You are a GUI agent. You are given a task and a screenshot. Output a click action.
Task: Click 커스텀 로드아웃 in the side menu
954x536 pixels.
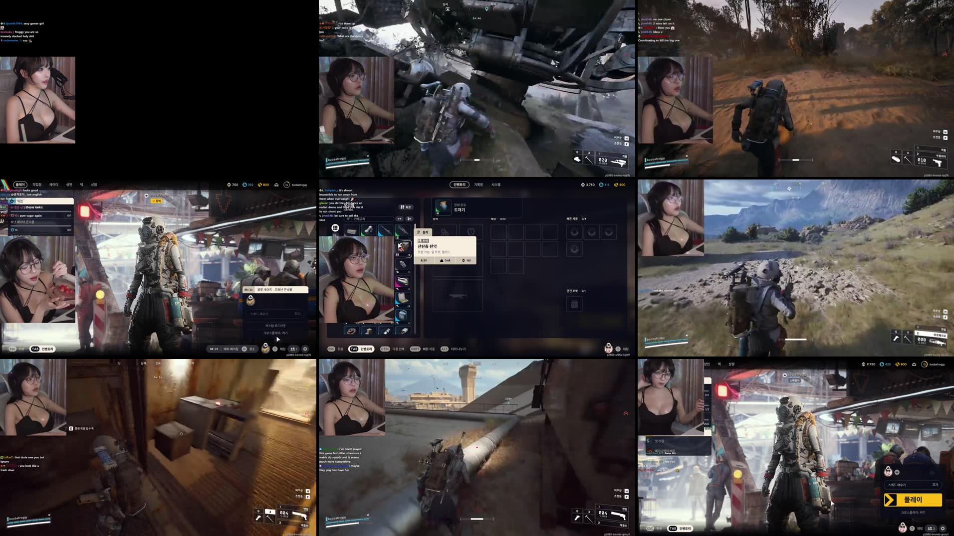(x=275, y=326)
